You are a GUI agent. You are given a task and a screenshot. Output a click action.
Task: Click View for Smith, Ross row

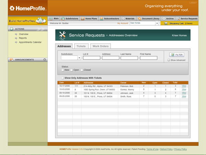point(184,96)
